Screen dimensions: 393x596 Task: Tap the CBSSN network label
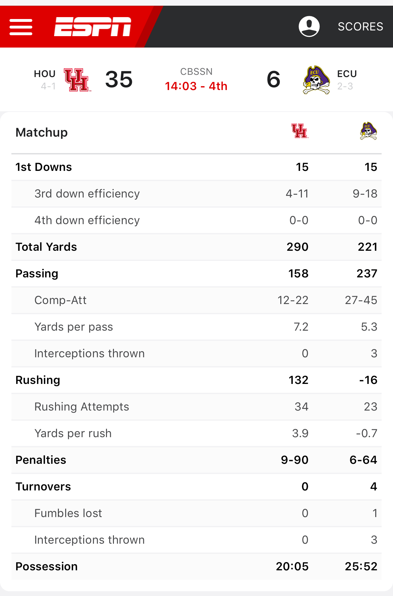coord(196,72)
